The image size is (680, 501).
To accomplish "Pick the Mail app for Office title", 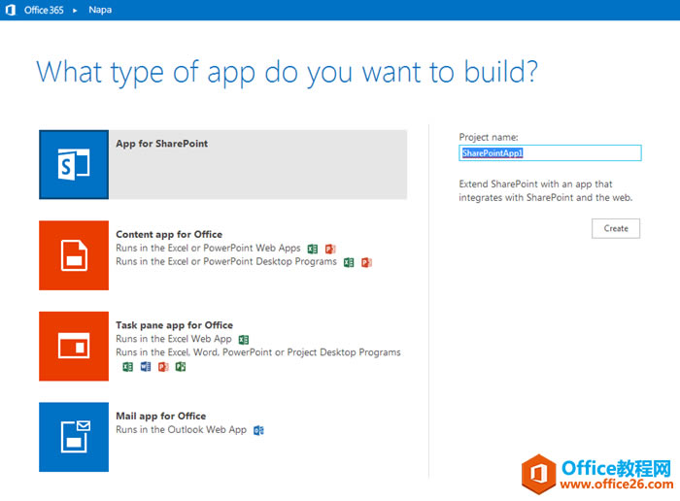I will 160,416.
